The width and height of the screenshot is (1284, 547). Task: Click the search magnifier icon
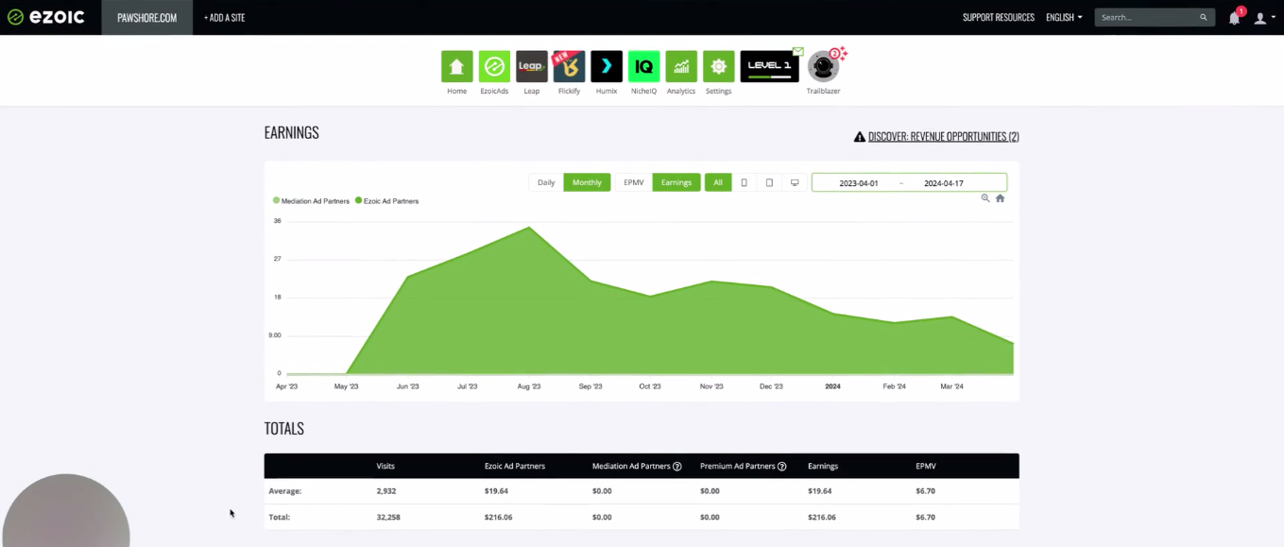point(1203,17)
